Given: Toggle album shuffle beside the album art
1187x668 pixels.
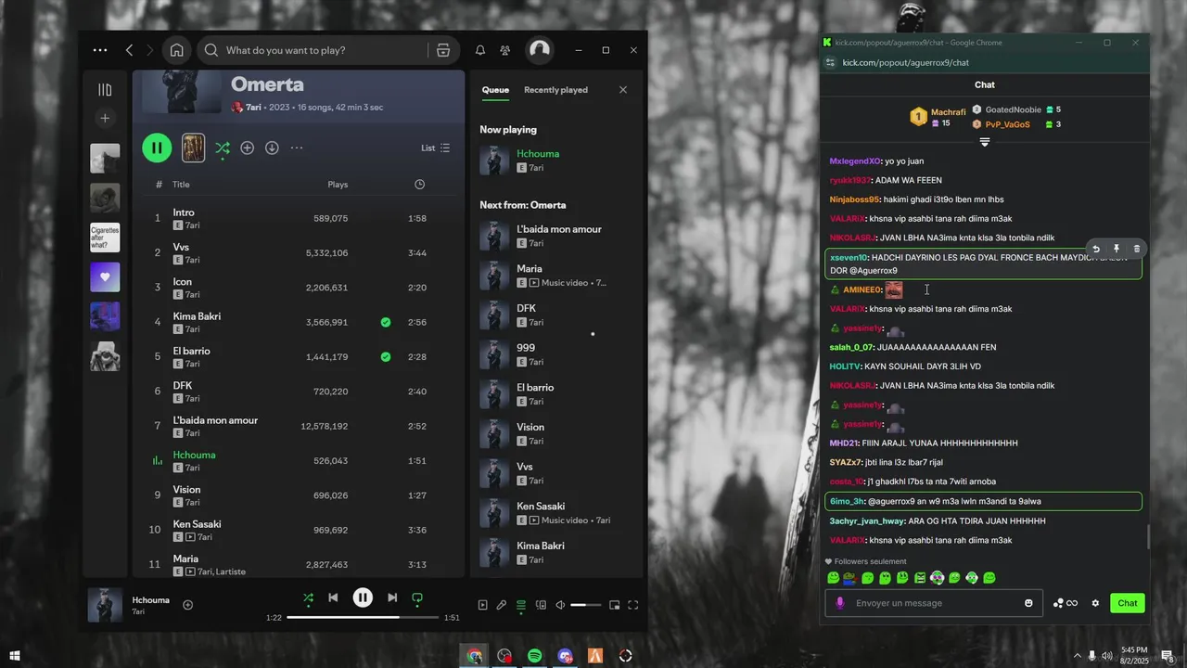Looking at the screenshot, I should (x=223, y=148).
